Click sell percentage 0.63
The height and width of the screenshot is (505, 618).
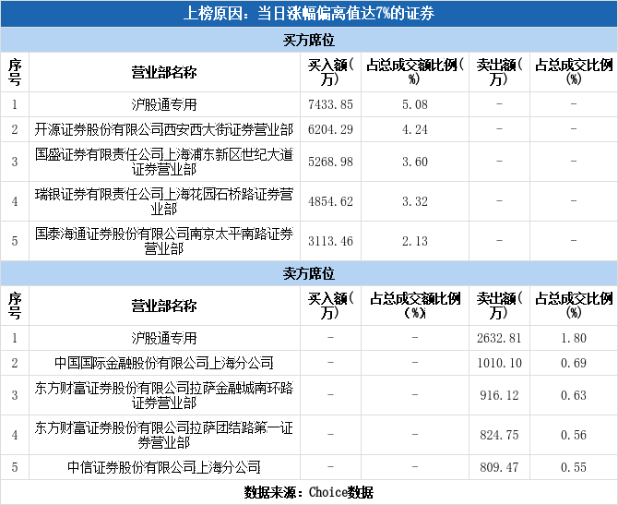pos(574,395)
